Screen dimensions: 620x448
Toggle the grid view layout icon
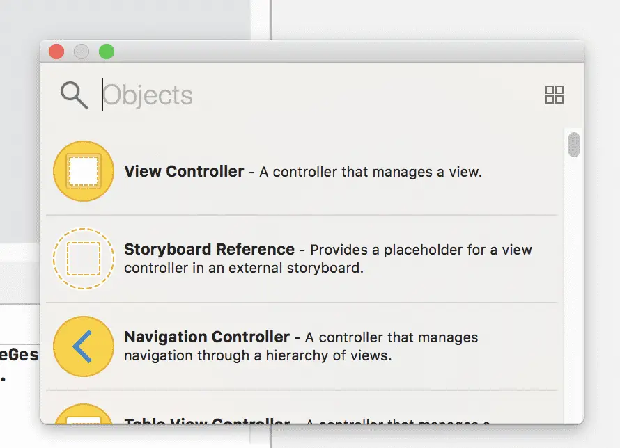tap(555, 95)
